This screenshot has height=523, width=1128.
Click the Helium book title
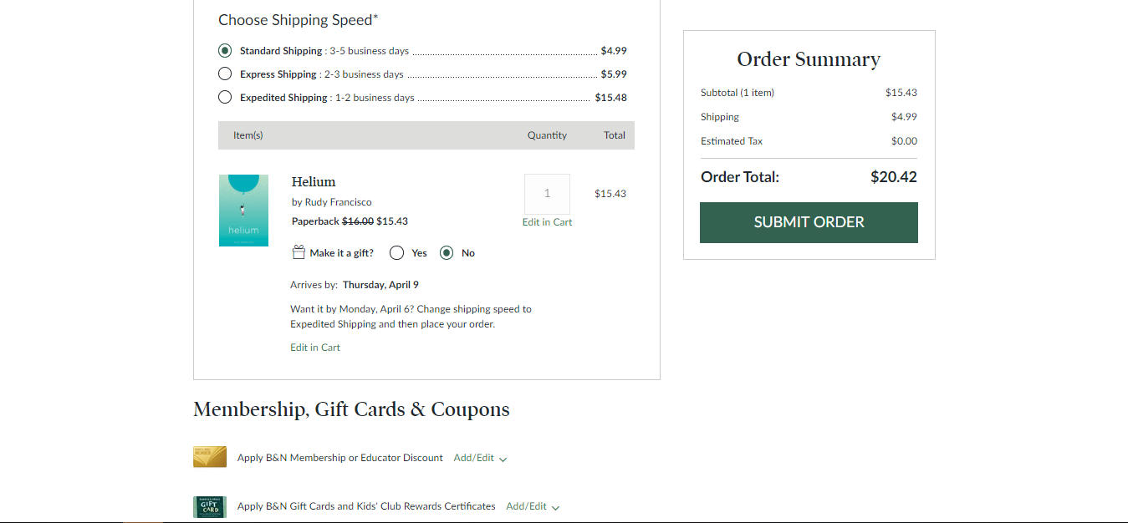coord(313,181)
